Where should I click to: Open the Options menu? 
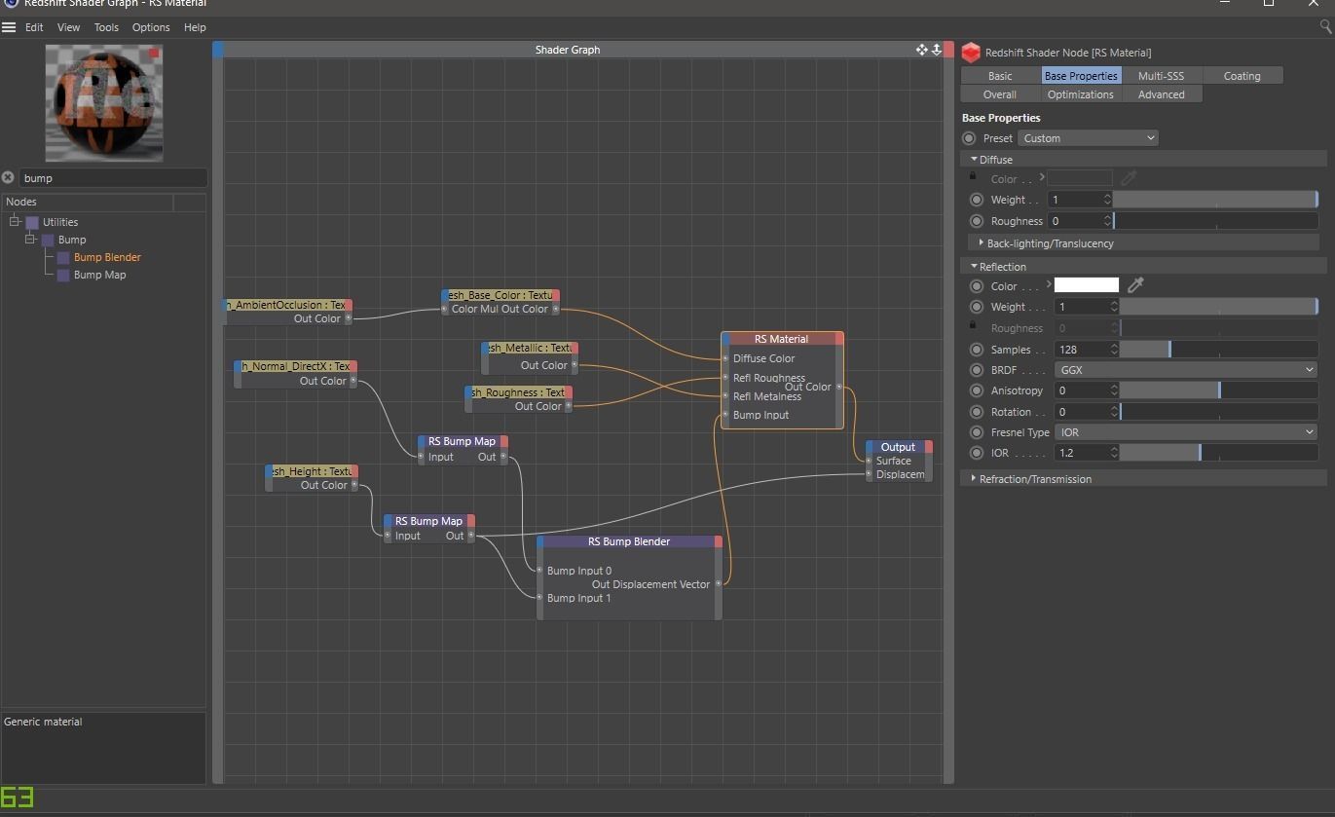coord(151,27)
